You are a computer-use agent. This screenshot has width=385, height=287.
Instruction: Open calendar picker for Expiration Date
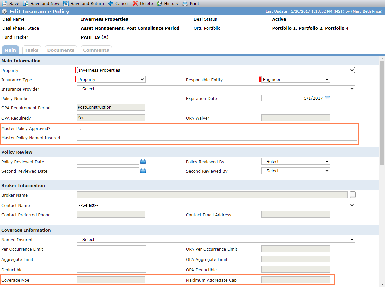(328, 98)
